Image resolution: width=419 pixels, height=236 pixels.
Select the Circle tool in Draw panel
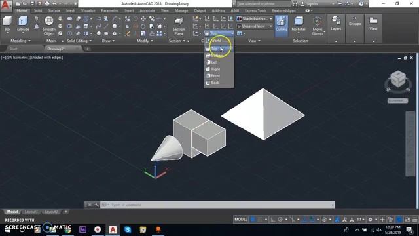pyautogui.click(x=115, y=26)
